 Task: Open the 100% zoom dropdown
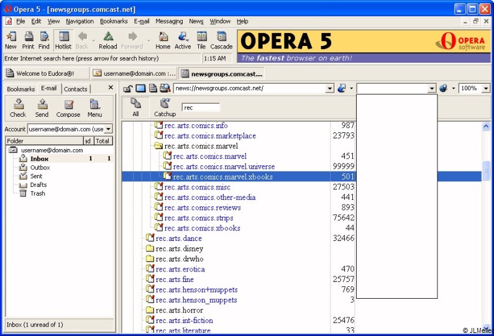tap(486, 88)
